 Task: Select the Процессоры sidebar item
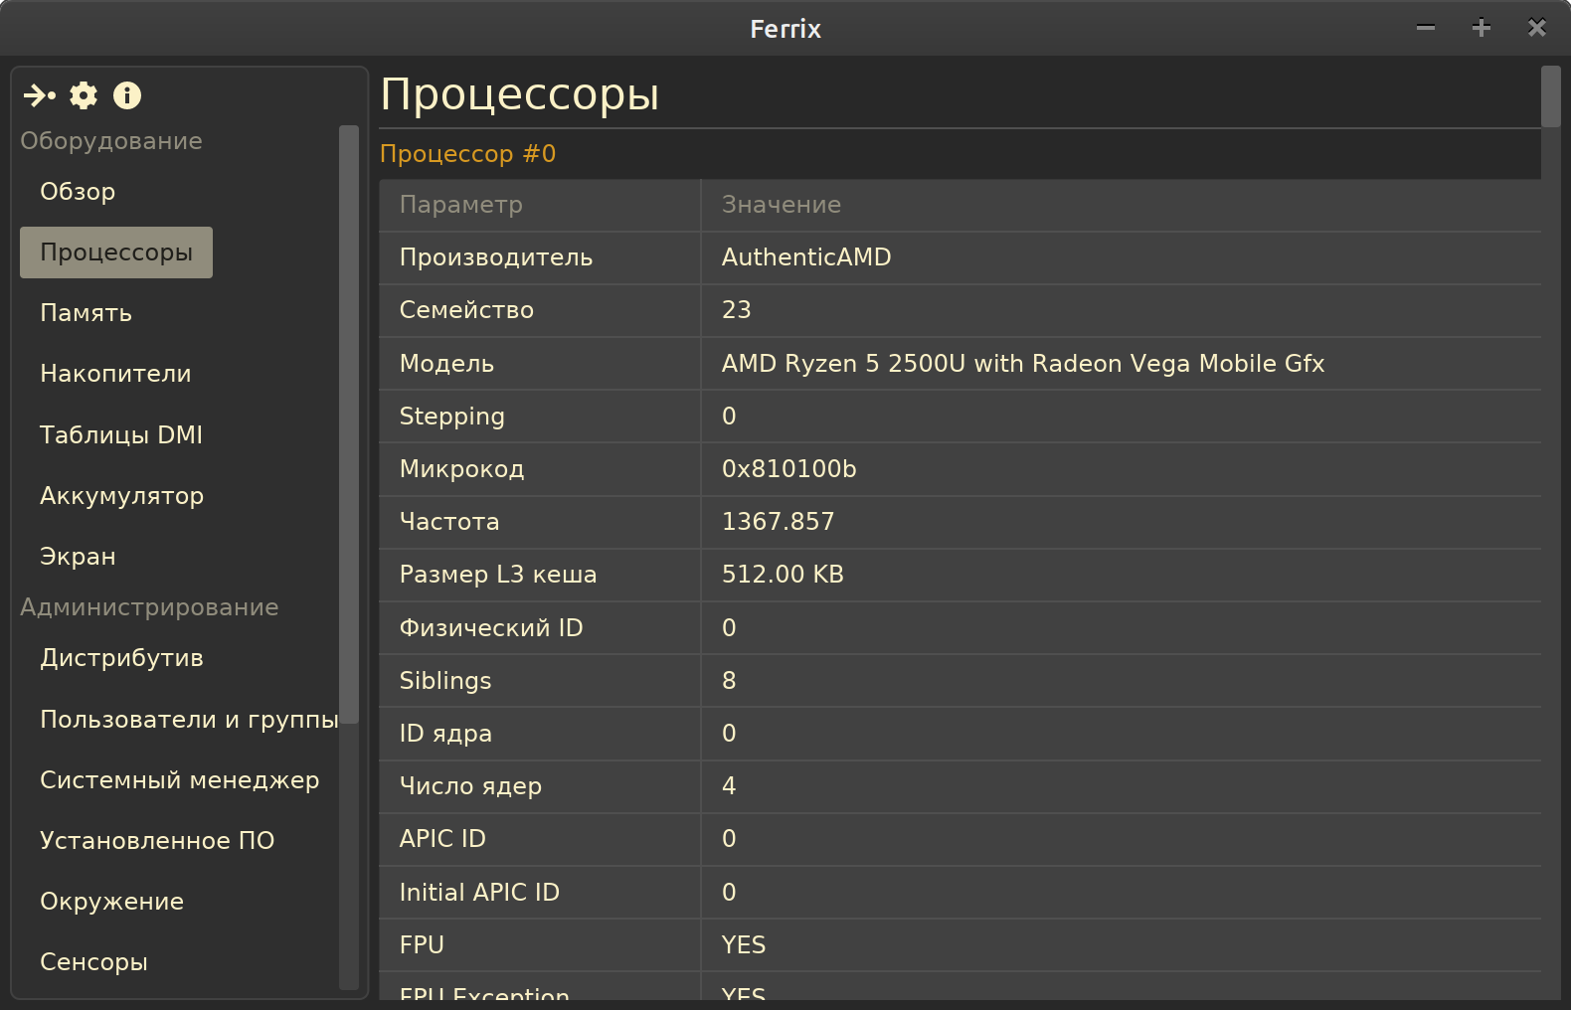116,252
